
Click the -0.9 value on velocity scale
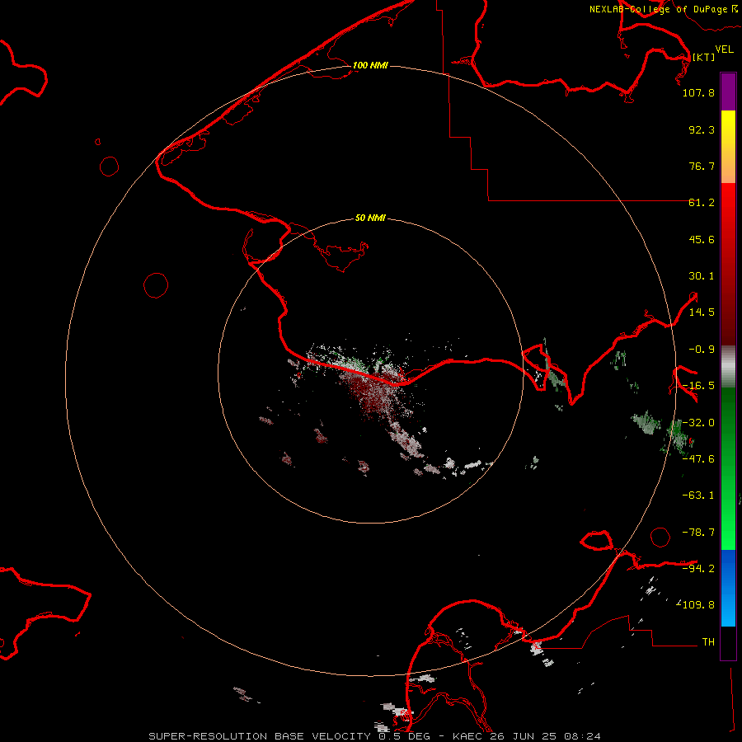pos(702,350)
